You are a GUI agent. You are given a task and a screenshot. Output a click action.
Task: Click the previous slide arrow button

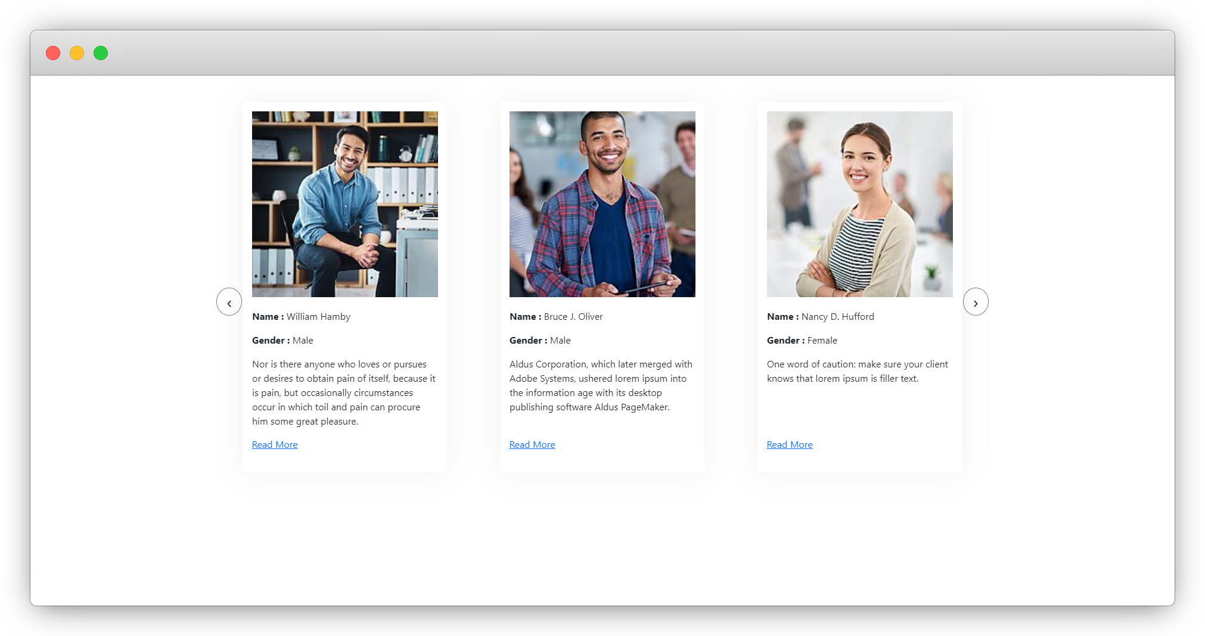229,302
